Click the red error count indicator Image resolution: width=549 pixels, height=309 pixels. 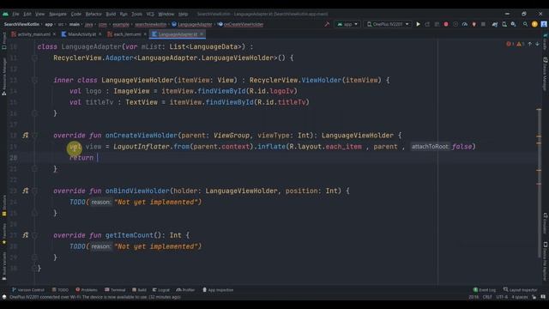point(510,44)
